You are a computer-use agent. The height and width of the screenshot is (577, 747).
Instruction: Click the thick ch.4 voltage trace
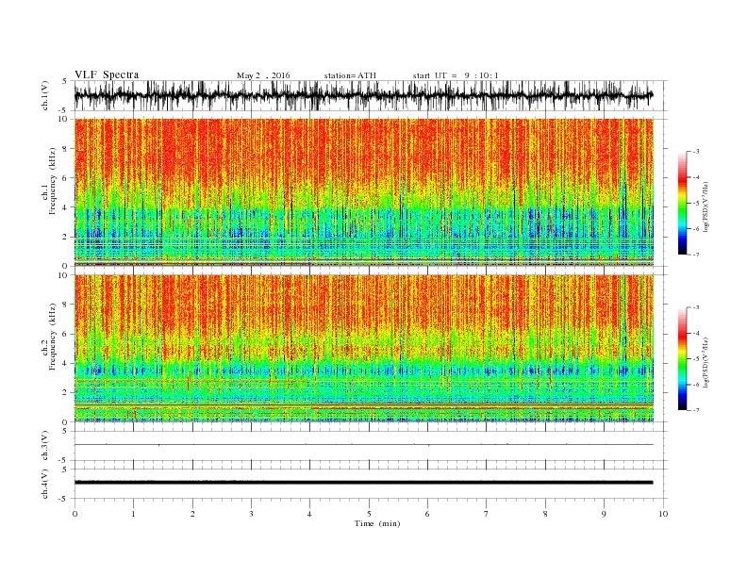pyautogui.click(x=363, y=483)
